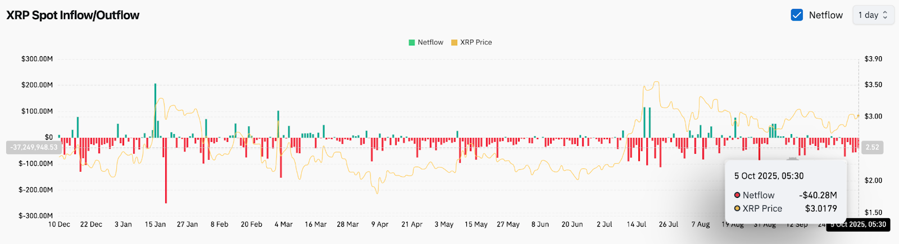Viewport: 899px width, 244px height.
Task: Click the up-down chevron in interval selector
Action: (x=885, y=15)
